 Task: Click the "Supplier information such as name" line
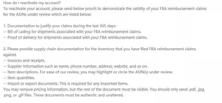pyautogui.click(x=76, y=66)
